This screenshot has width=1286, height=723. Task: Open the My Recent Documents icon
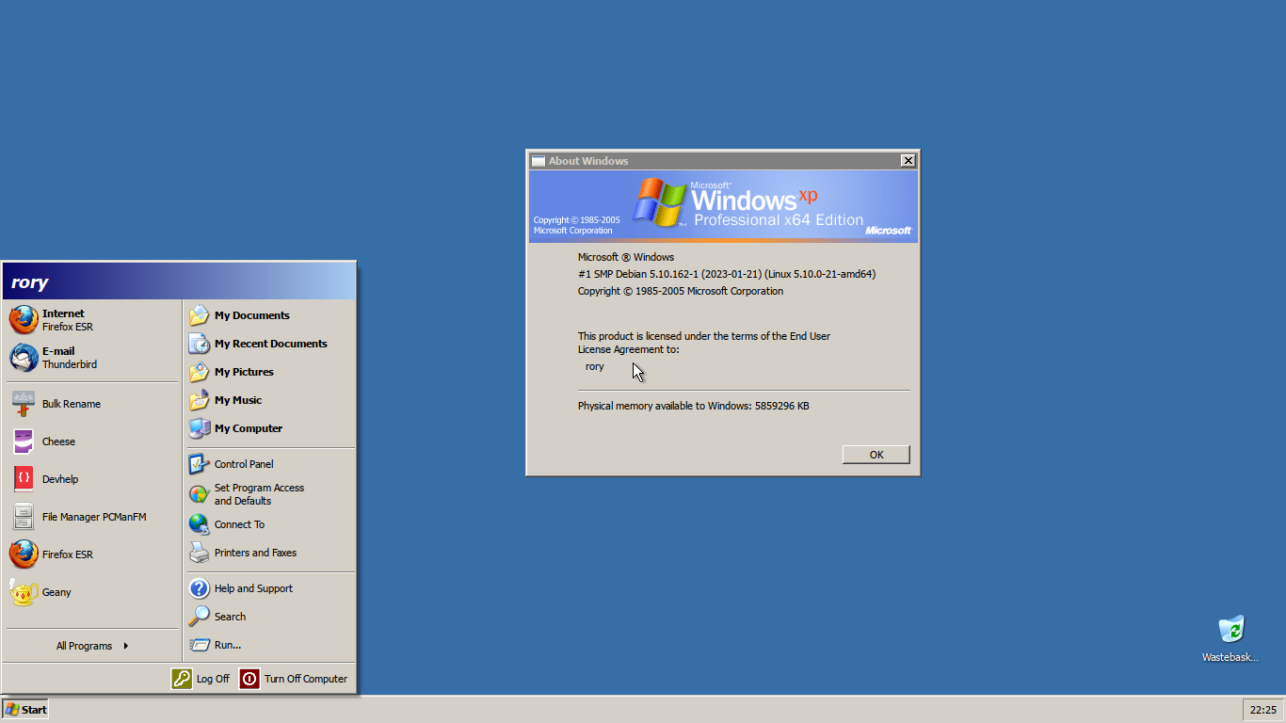point(199,344)
